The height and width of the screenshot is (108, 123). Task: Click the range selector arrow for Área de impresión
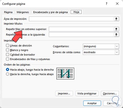pyautogui.click(x=116, y=19)
